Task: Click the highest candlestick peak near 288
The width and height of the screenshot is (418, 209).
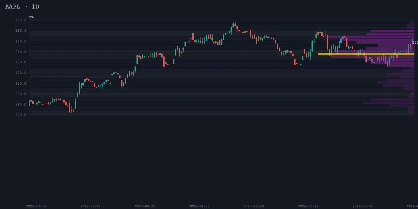Action: [235, 24]
